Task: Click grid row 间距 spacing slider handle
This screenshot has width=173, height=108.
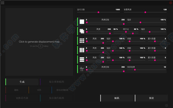Action: click(129, 41)
